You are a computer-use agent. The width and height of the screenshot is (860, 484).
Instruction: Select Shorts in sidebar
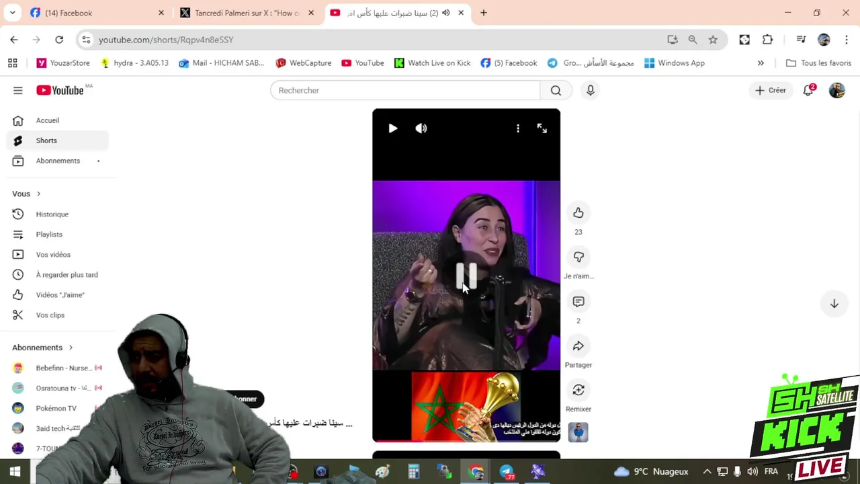pos(58,140)
